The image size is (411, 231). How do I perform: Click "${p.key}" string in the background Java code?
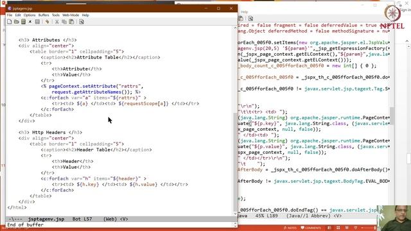[x=267, y=123]
